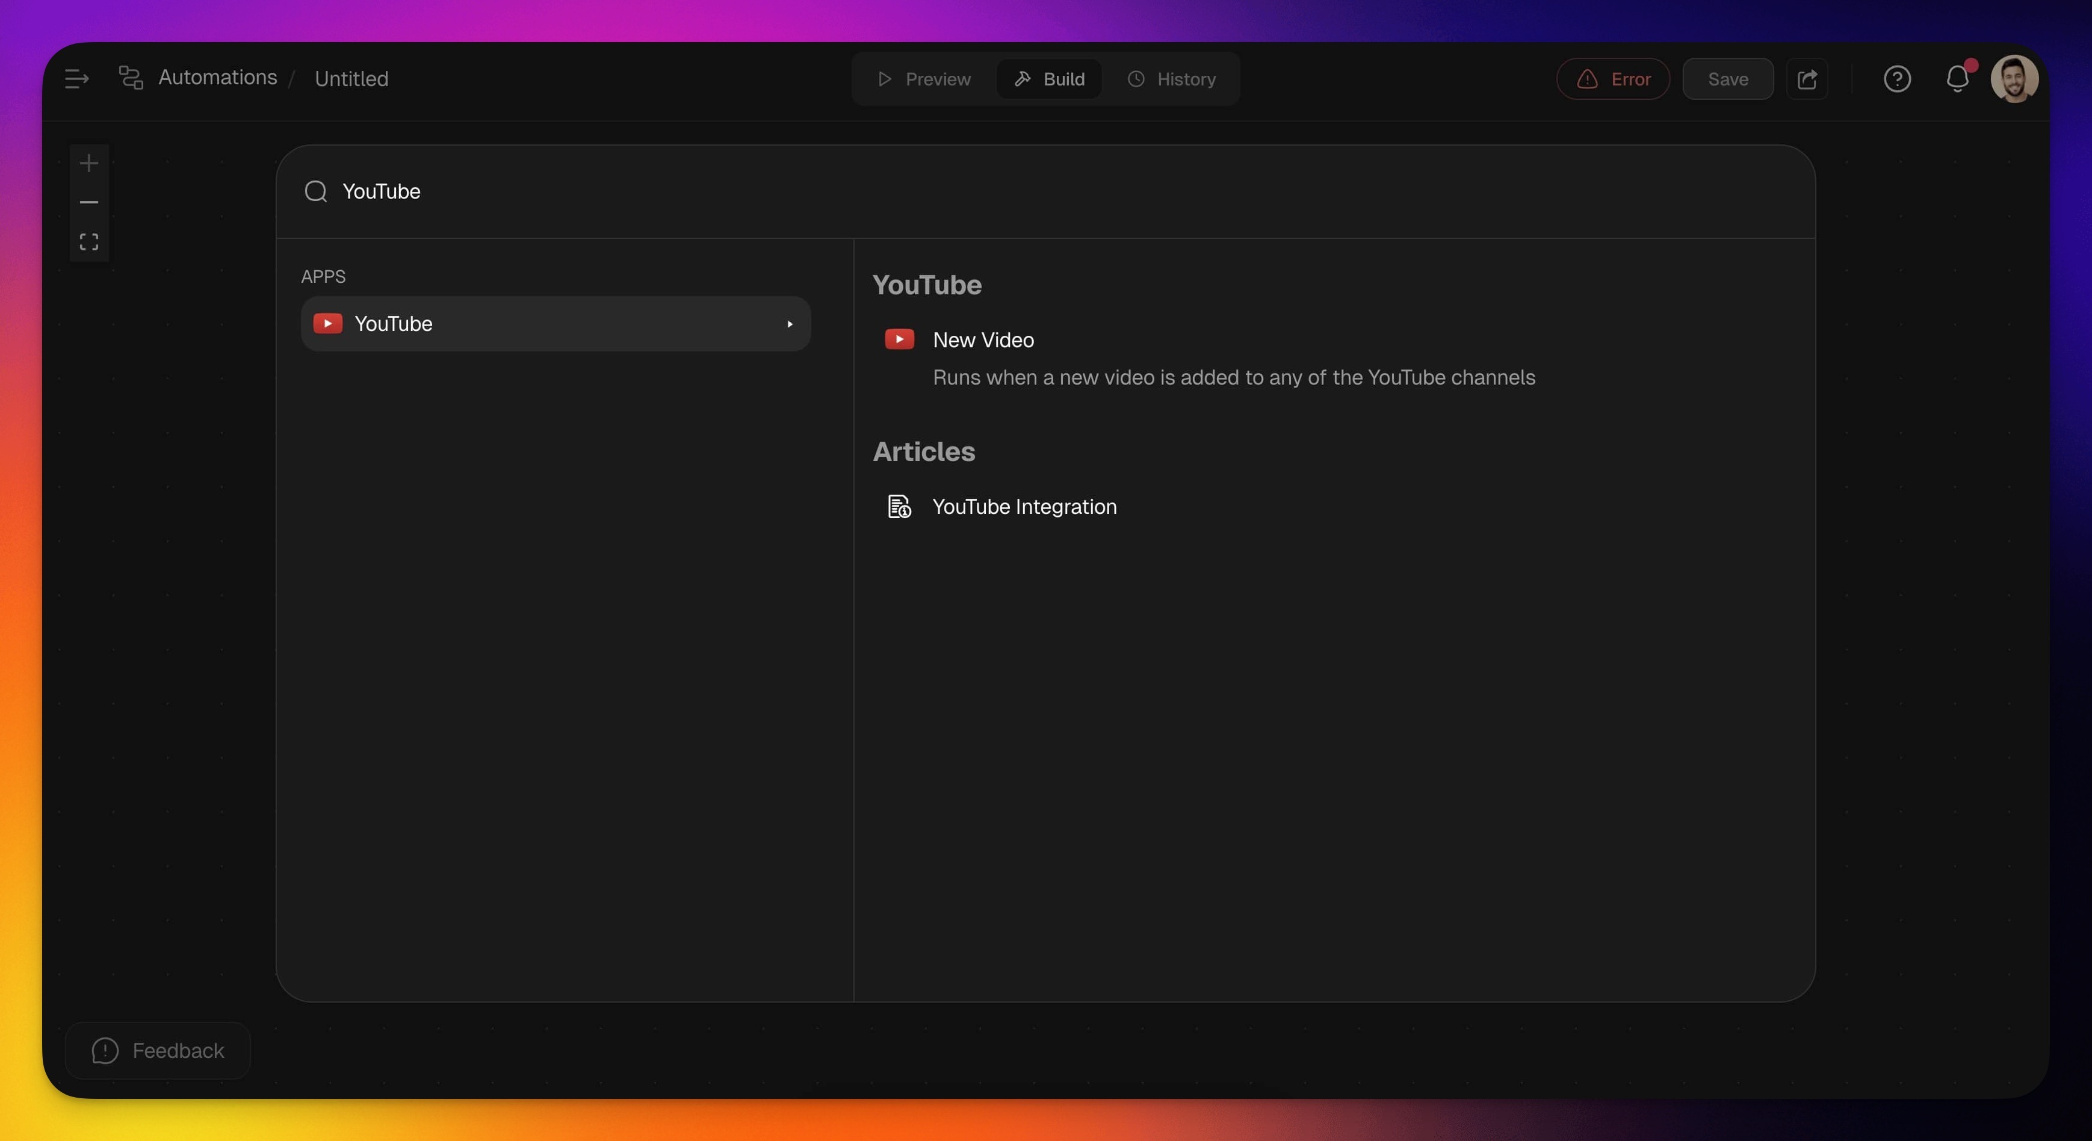Open the share/export icon
This screenshot has height=1141, width=2092.
coord(1807,79)
